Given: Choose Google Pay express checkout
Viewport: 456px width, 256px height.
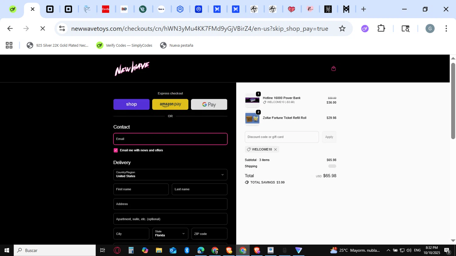Looking at the screenshot, I should click(x=209, y=104).
